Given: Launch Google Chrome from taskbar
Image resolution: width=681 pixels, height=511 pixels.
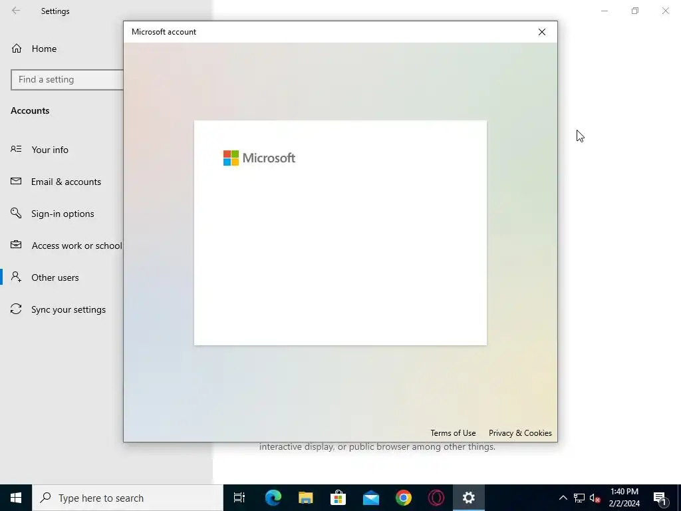Looking at the screenshot, I should click(403, 498).
